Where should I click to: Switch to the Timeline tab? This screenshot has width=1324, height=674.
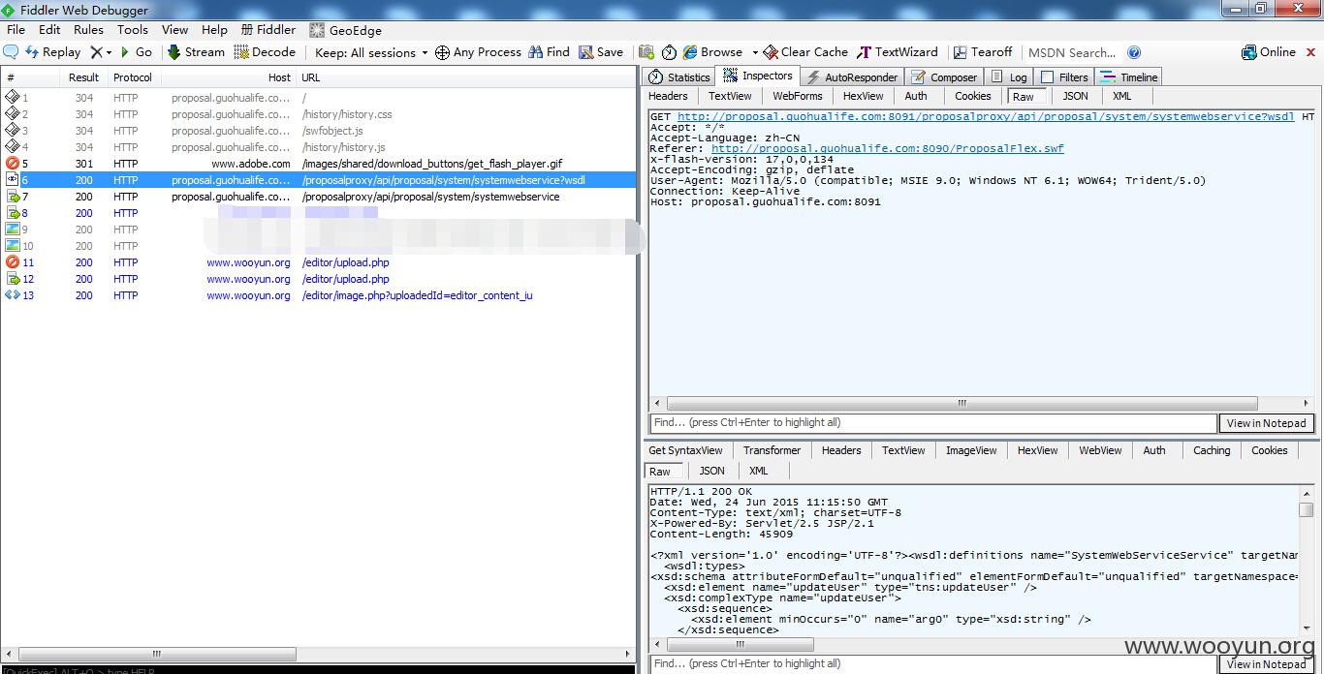coord(1129,77)
